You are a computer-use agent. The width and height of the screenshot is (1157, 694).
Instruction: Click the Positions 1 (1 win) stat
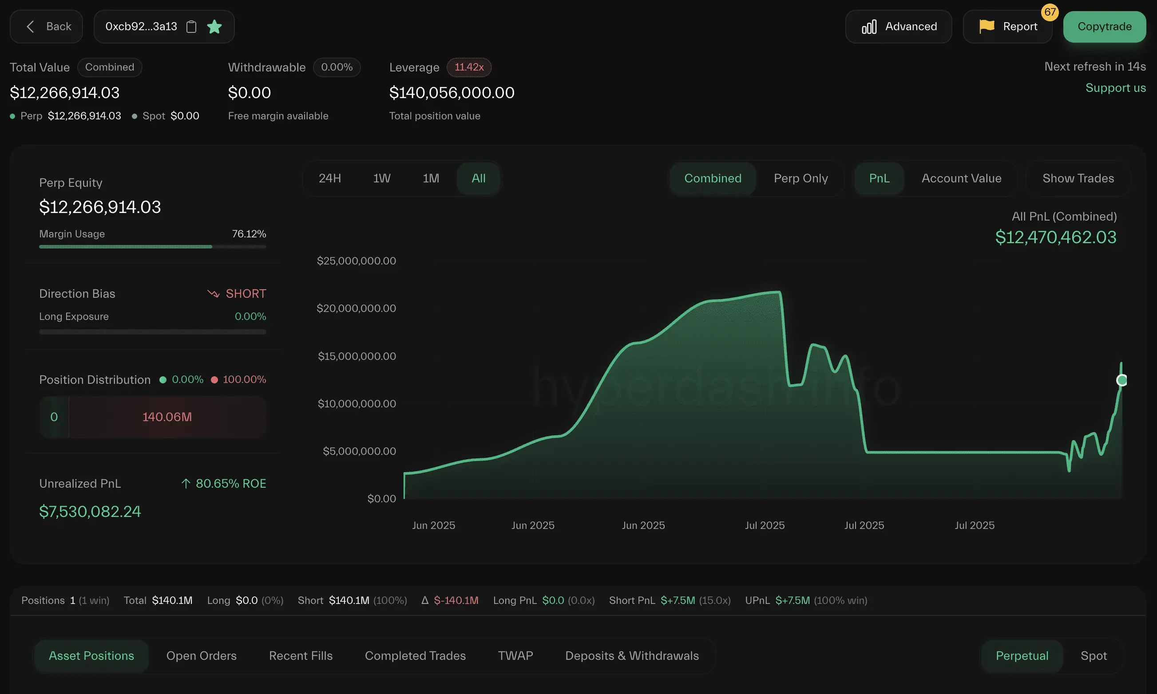tap(65, 600)
